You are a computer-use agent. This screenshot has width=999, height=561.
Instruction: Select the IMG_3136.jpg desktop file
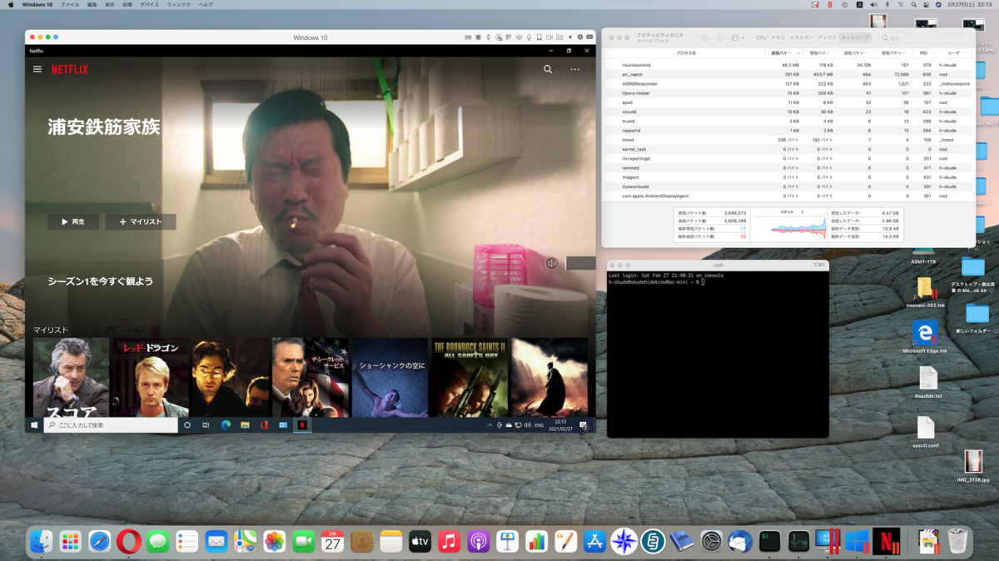coord(973,466)
